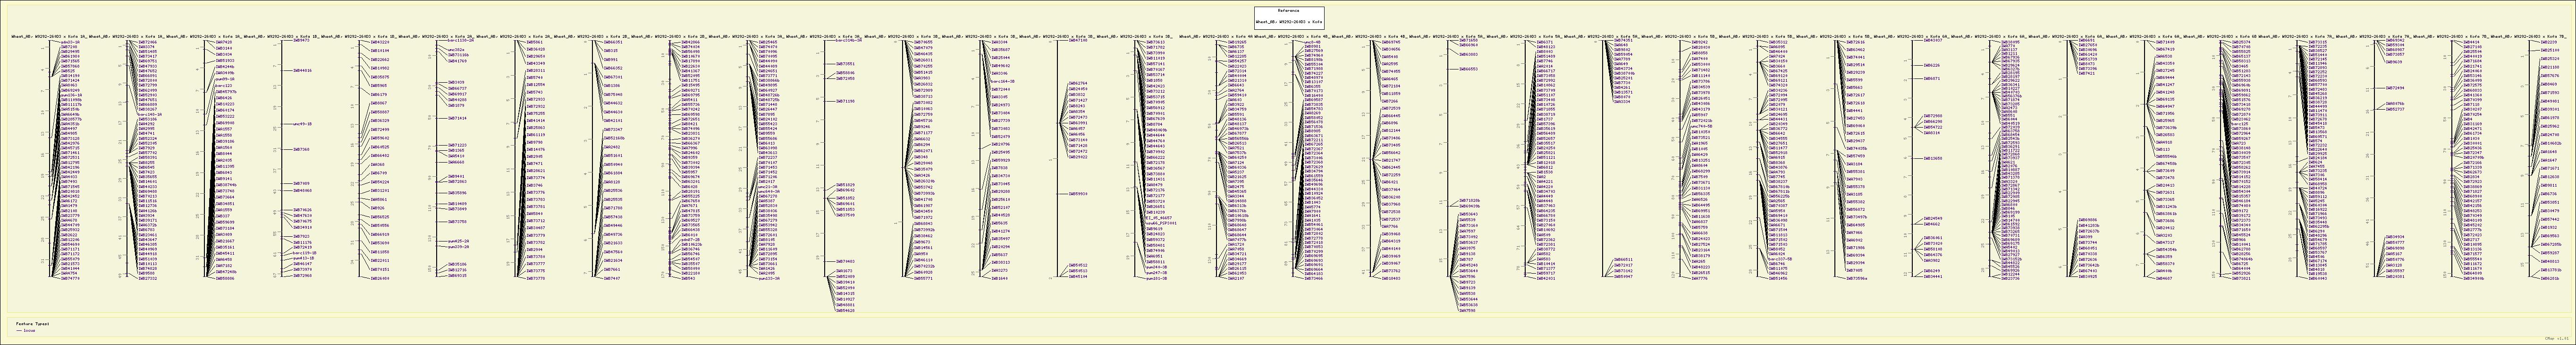Open locus IWB66553

point(1468,70)
